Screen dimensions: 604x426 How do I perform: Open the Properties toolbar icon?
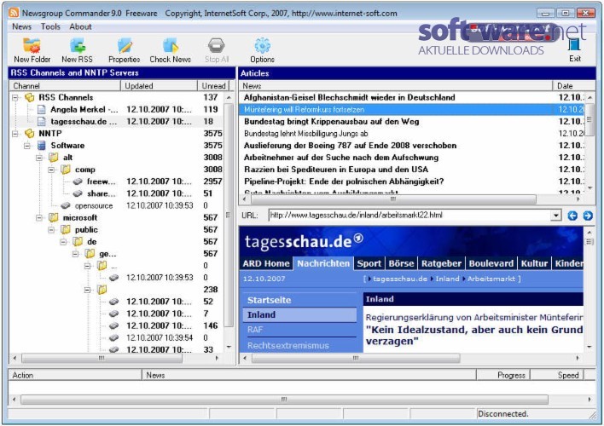point(125,45)
